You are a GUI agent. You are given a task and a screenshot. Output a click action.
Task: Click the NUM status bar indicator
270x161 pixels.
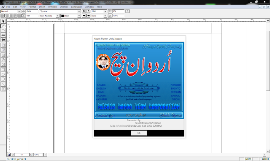click(248, 159)
